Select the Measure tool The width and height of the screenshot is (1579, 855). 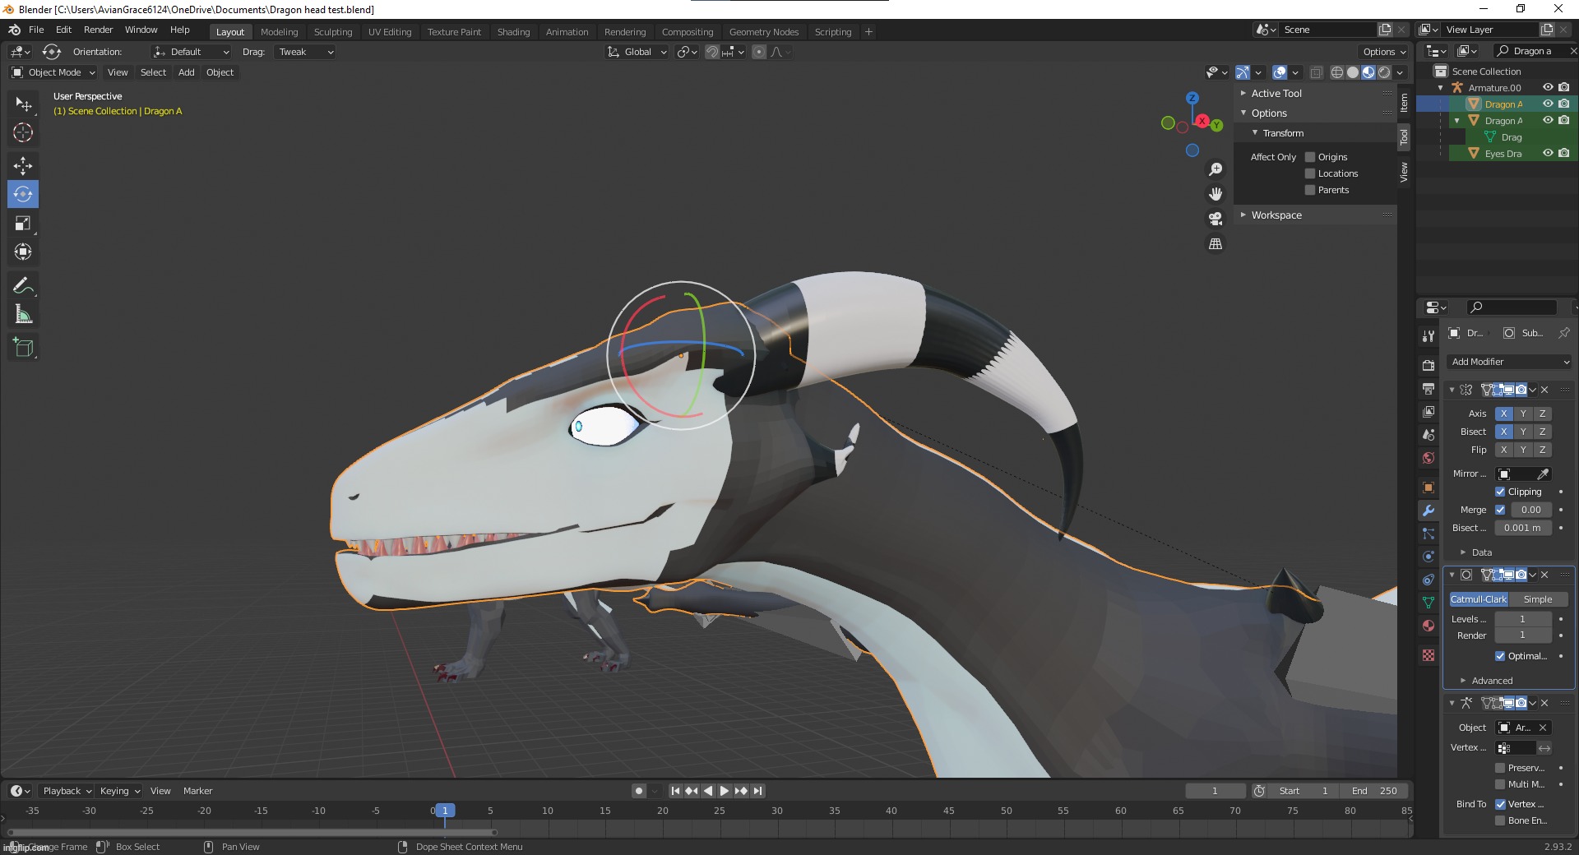tap(23, 314)
